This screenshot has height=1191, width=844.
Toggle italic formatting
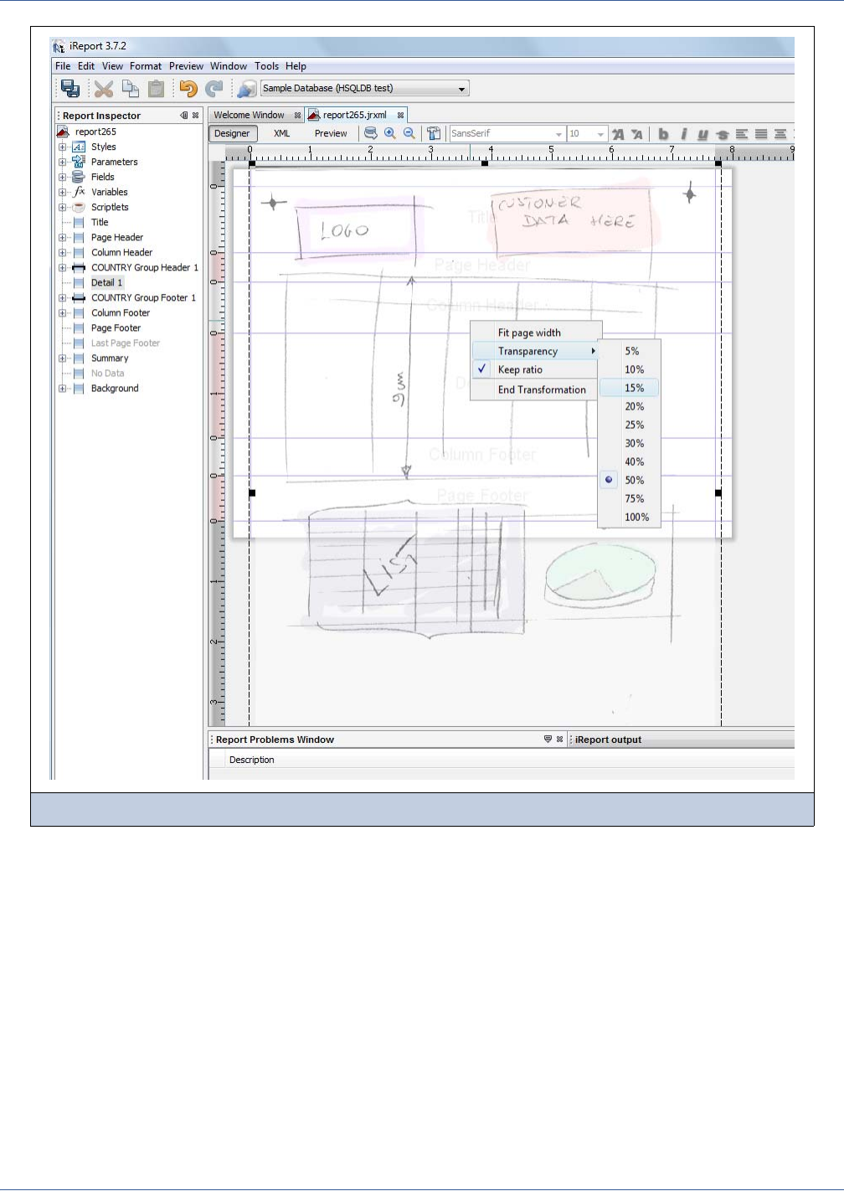[683, 134]
